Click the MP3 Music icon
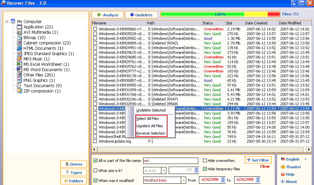Viewport: 314px width, 185px height. (x=19, y=59)
